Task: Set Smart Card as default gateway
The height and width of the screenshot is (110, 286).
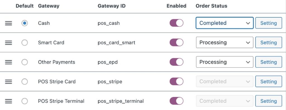Action: [25, 43]
